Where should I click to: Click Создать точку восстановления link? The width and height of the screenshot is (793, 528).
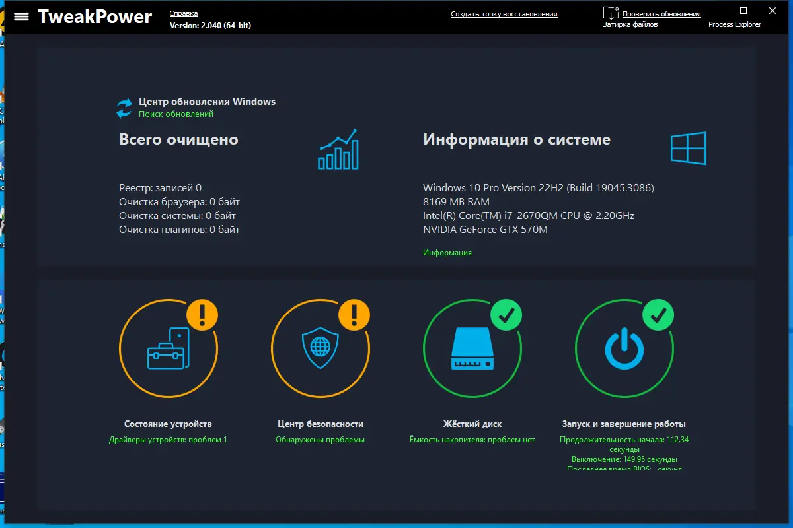click(x=504, y=14)
